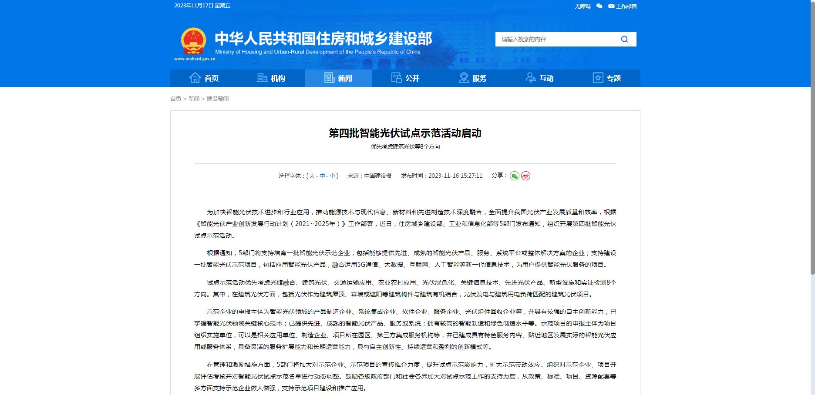Open the 工作邮箱 link
The image size is (815, 395).
click(626, 6)
